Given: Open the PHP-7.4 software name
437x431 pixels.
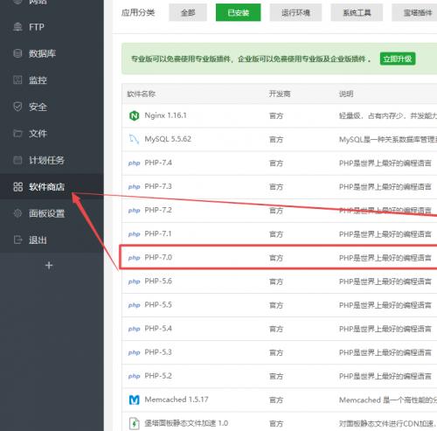Looking at the screenshot, I should click(x=158, y=163).
